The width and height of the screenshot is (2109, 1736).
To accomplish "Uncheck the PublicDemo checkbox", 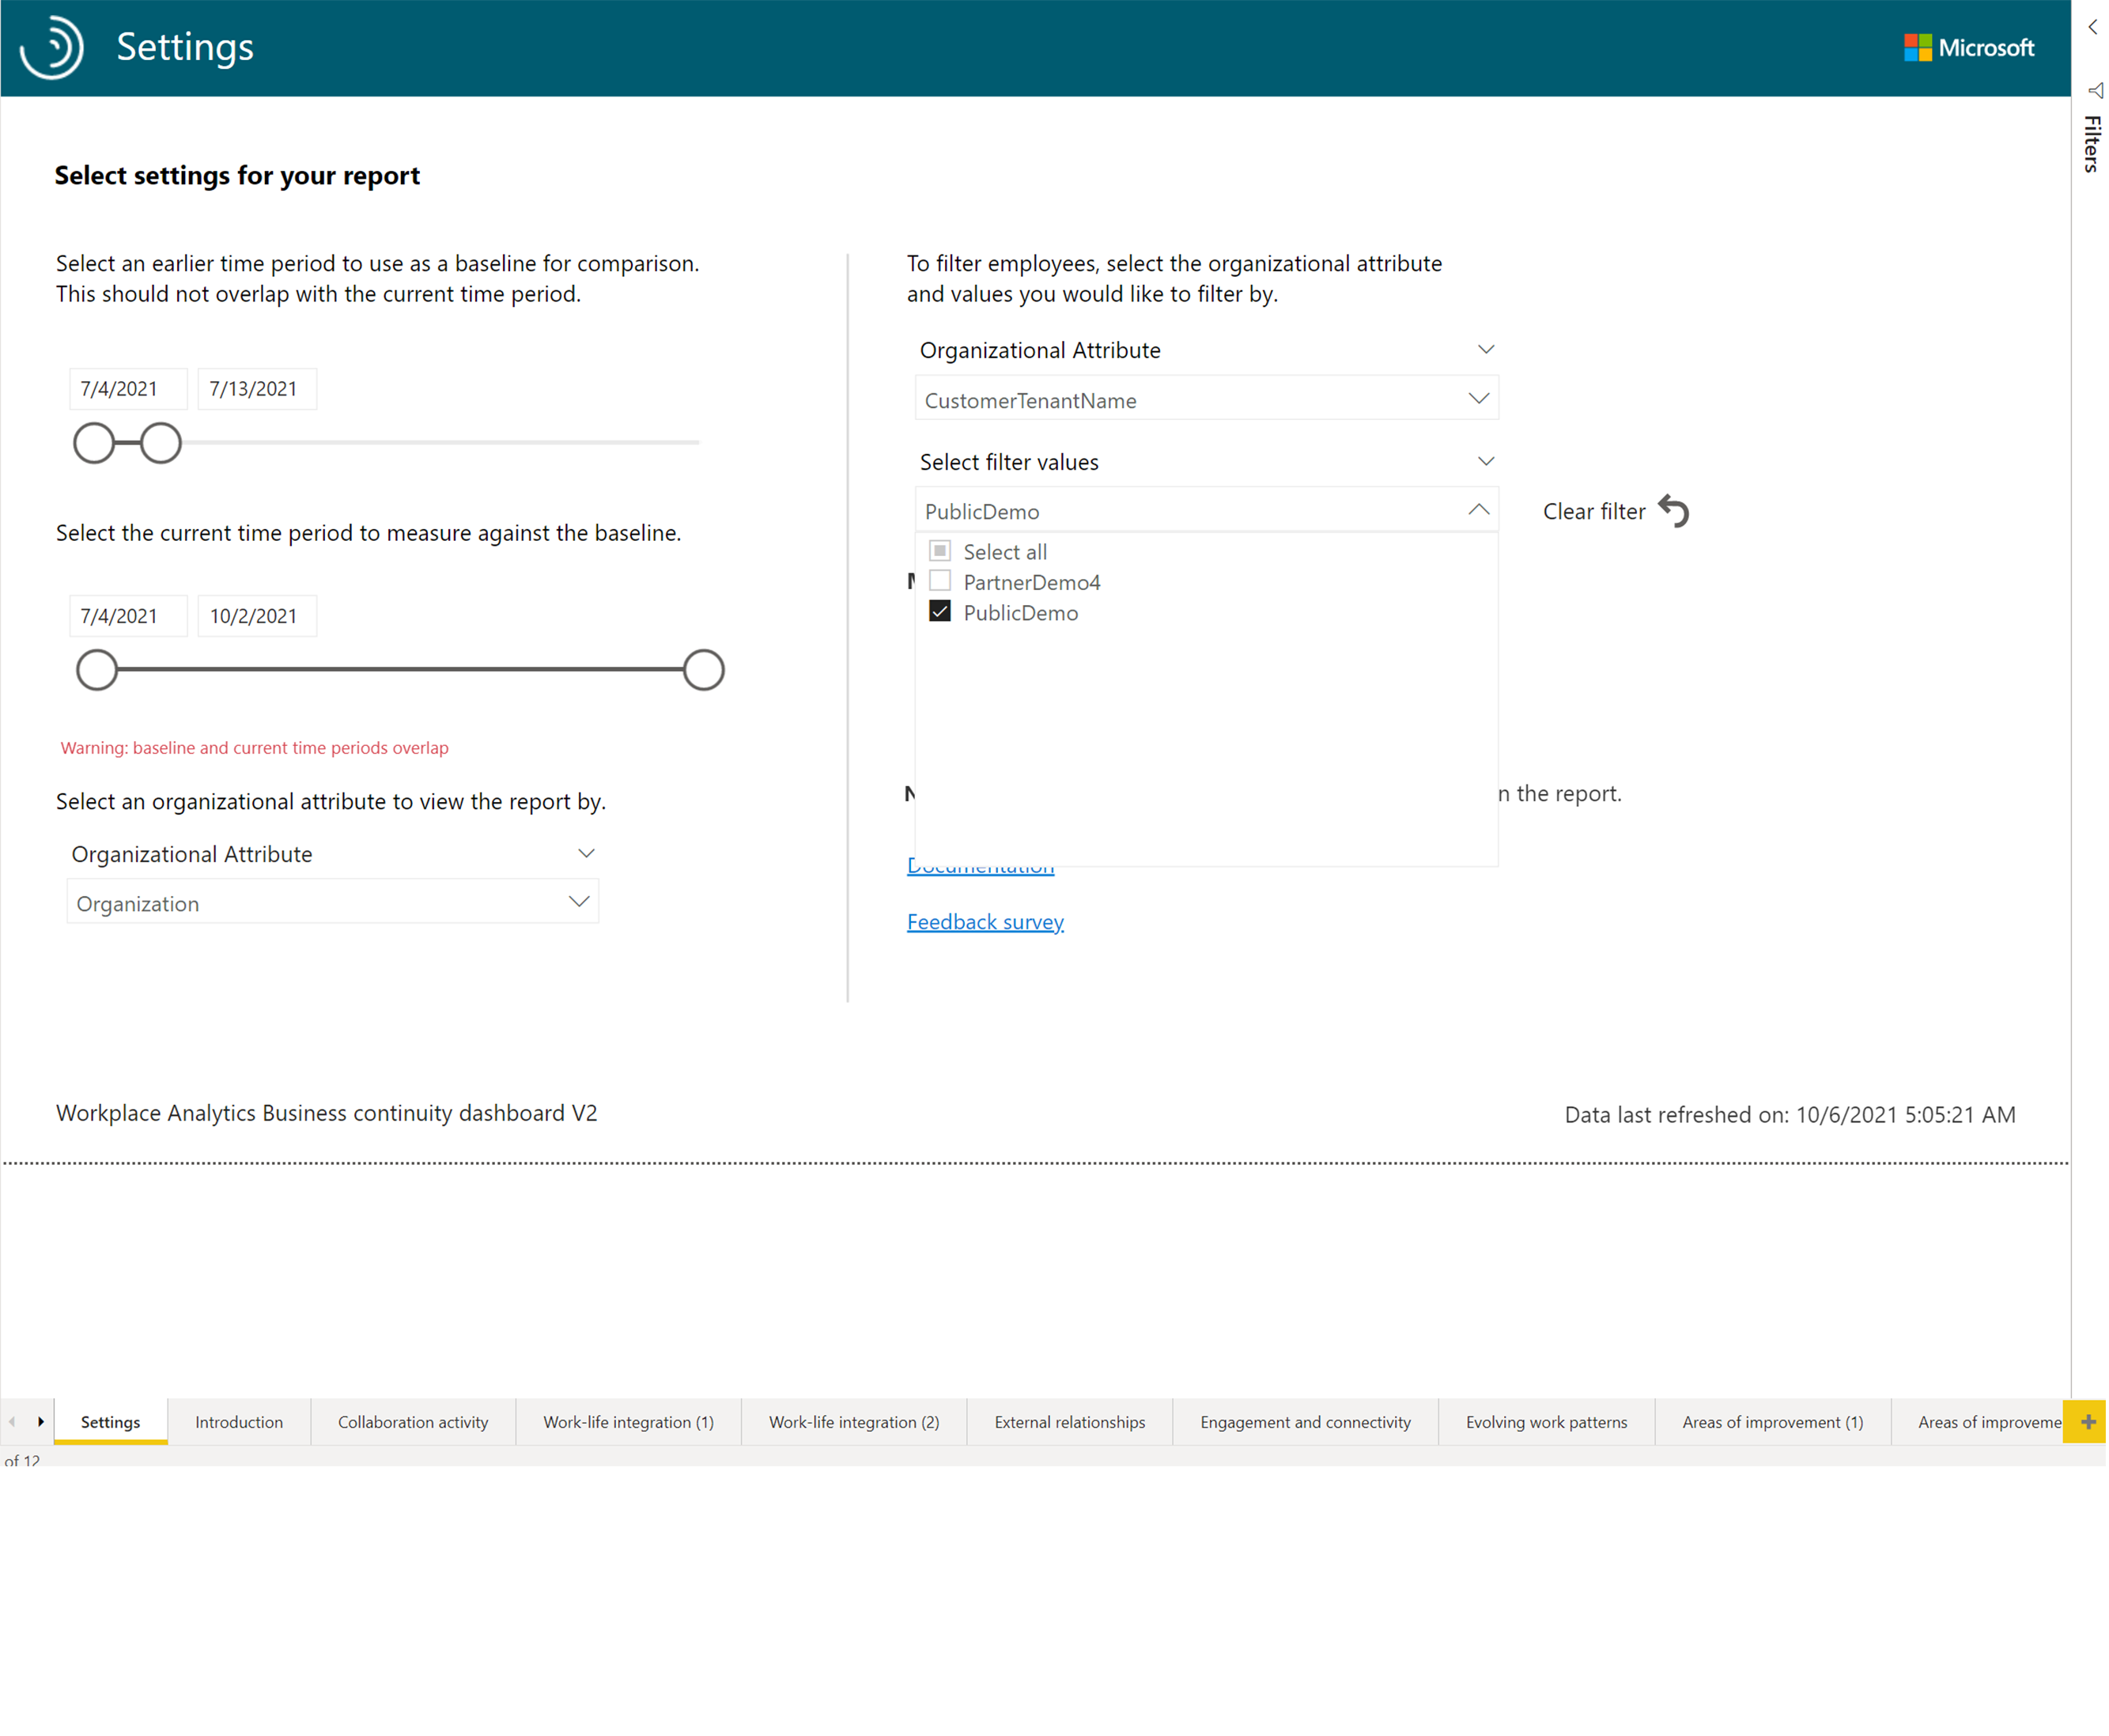I will coord(940,612).
